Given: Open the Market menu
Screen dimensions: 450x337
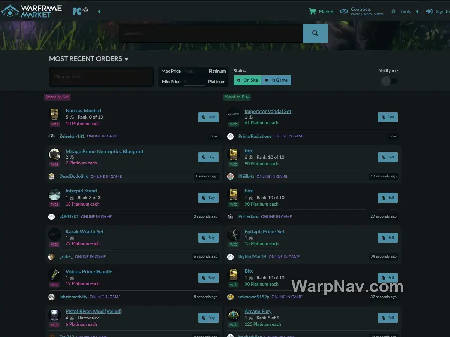Looking at the screenshot, I should click(x=321, y=12).
